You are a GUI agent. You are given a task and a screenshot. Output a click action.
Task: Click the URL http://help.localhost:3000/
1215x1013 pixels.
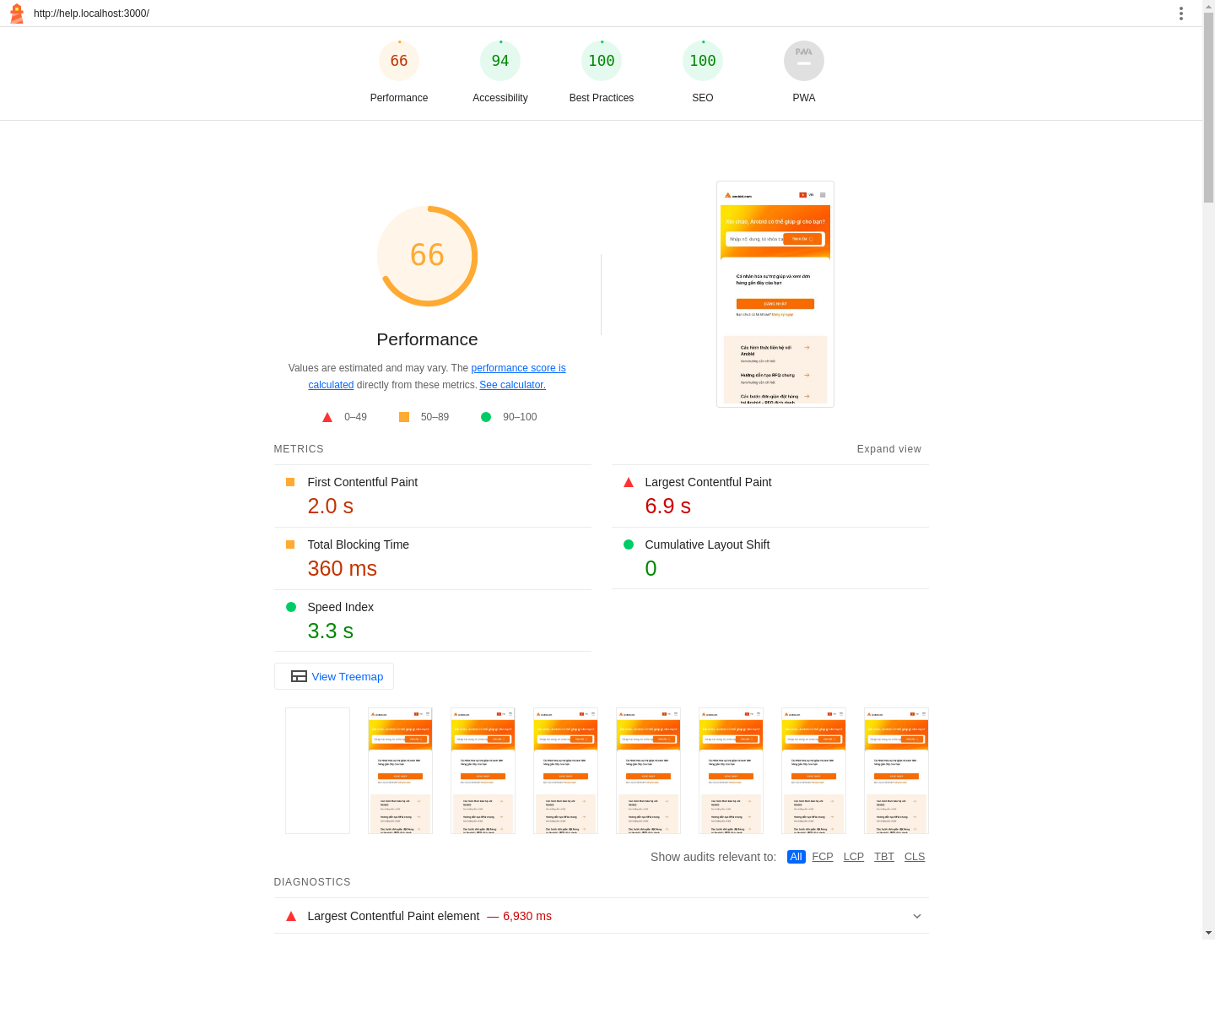point(91,14)
